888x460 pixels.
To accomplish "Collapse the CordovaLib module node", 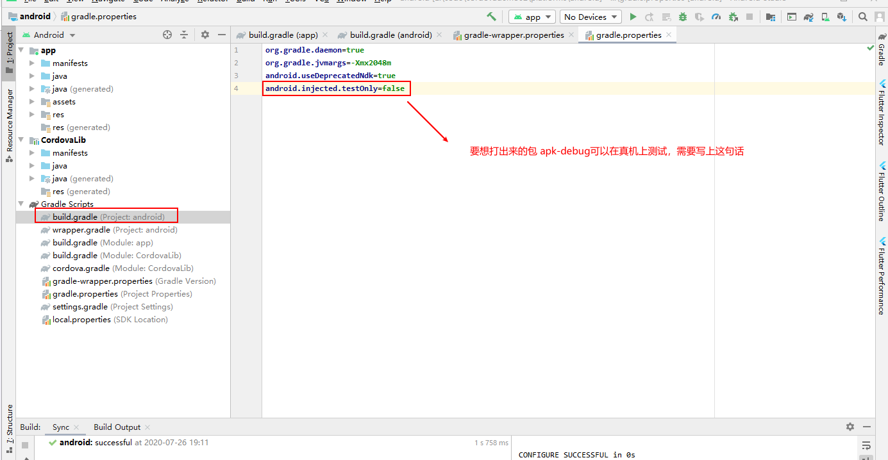I will click(21, 140).
